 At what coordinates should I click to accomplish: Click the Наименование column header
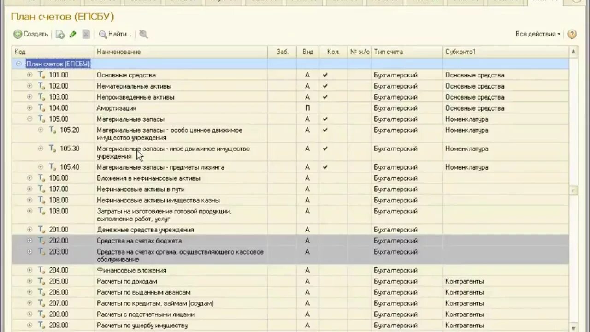pyautogui.click(x=181, y=52)
